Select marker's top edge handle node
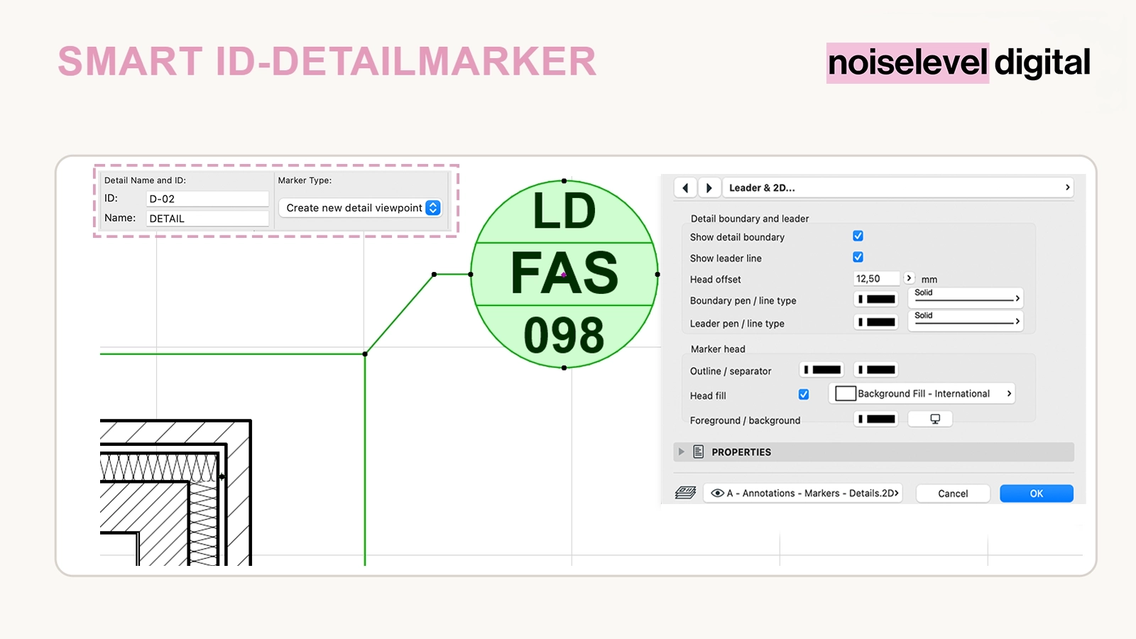The width and height of the screenshot is (1136, 639). coord(564,181)
